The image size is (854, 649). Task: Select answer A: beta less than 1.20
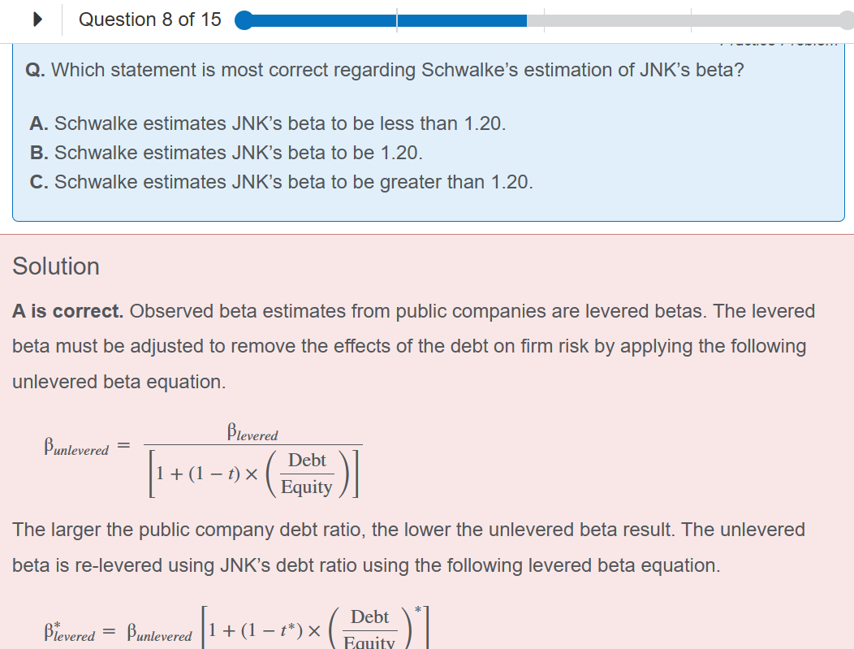pyautogui.click(x=268, y=123)
